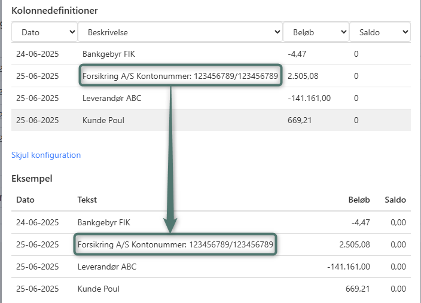Open the Beløb column definition dropdown
The width and height of the screenshot is (421, 303).
pyautogui.click(x=316, y=32)
